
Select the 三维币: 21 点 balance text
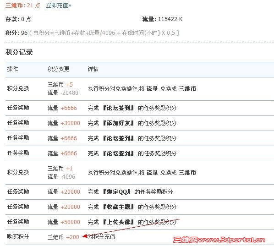coord(23,5)
